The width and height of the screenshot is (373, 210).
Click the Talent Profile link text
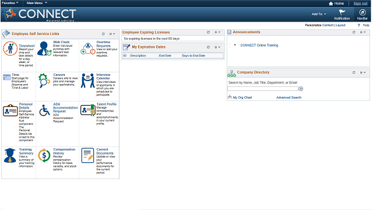[106, 104]
